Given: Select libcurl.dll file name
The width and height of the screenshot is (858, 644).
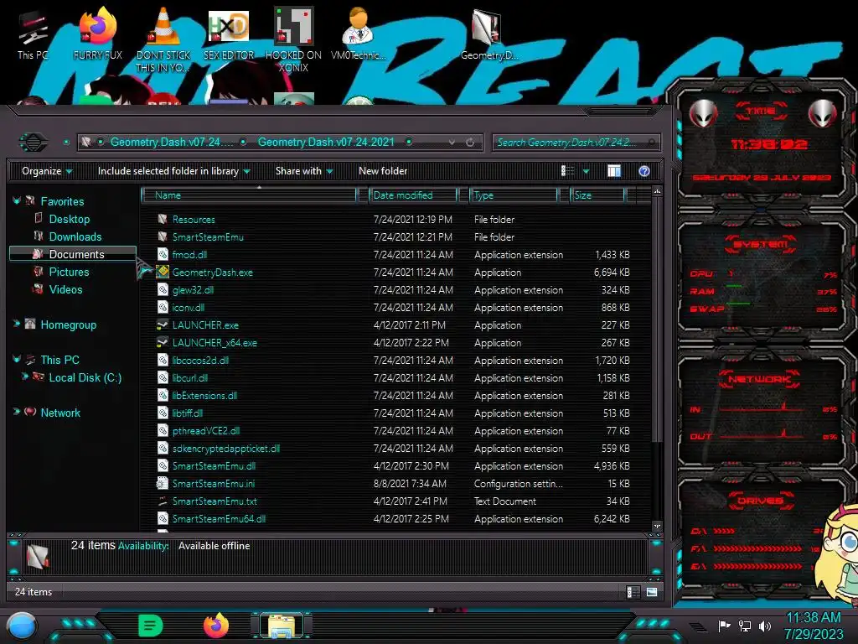Looking at the screenshot, I should 190,378.
